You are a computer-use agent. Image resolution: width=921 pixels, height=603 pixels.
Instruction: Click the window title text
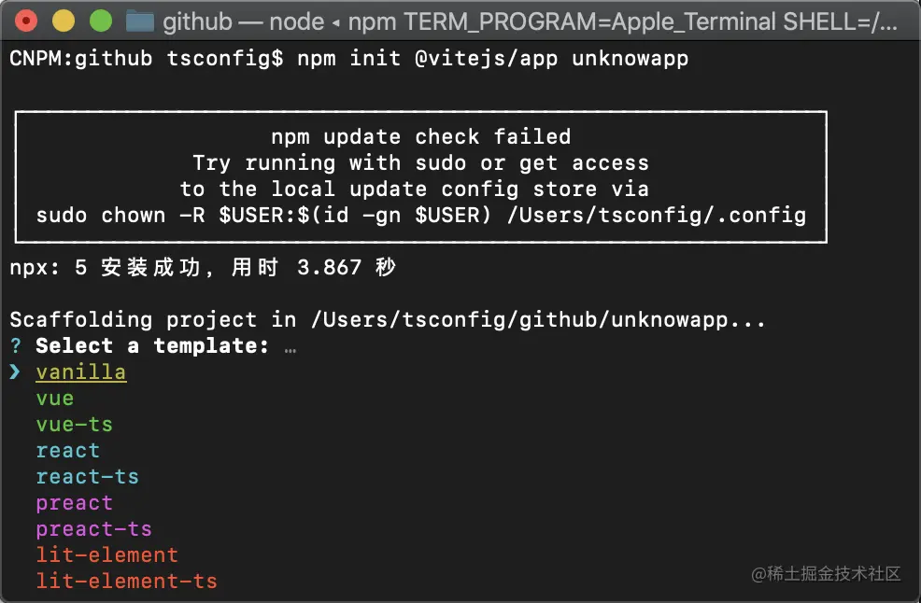pos(530,21)
